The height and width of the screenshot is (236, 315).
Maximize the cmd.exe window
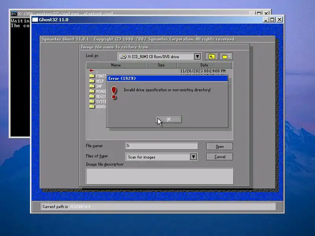259,13
